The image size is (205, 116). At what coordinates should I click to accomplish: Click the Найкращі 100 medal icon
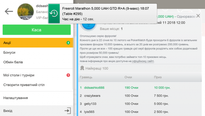click(x=82, y=68)
